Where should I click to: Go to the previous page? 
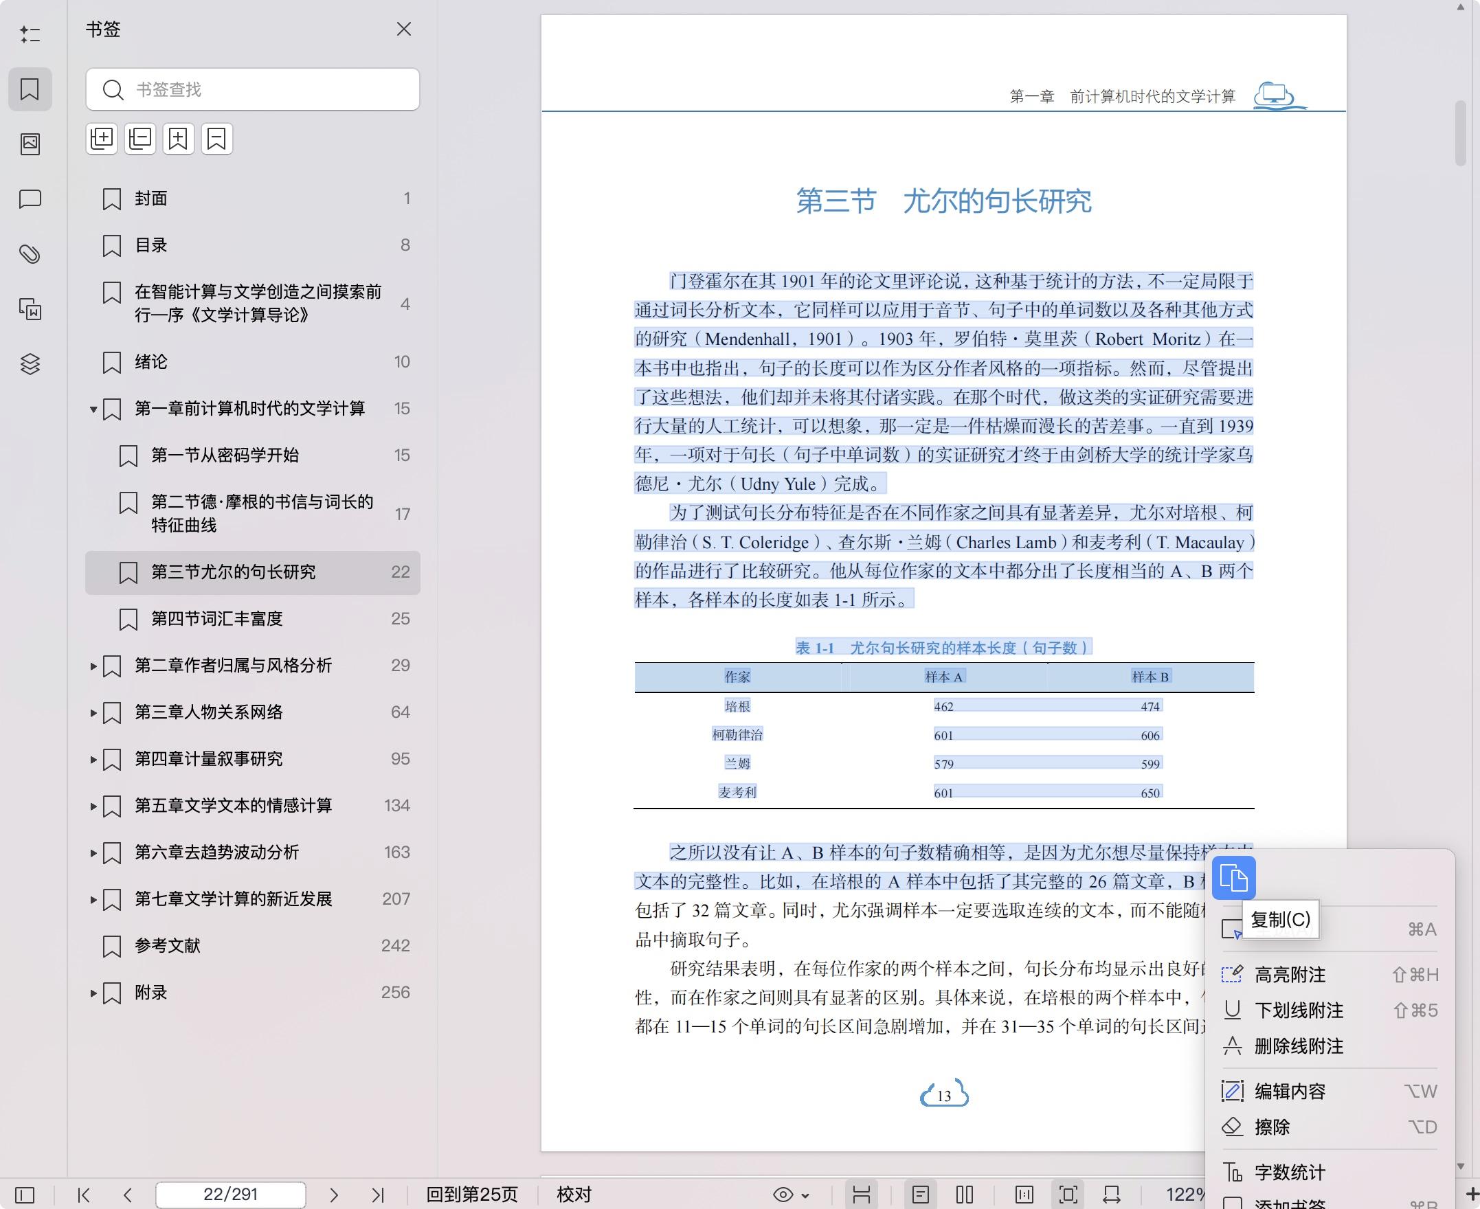coord(127,1195)
